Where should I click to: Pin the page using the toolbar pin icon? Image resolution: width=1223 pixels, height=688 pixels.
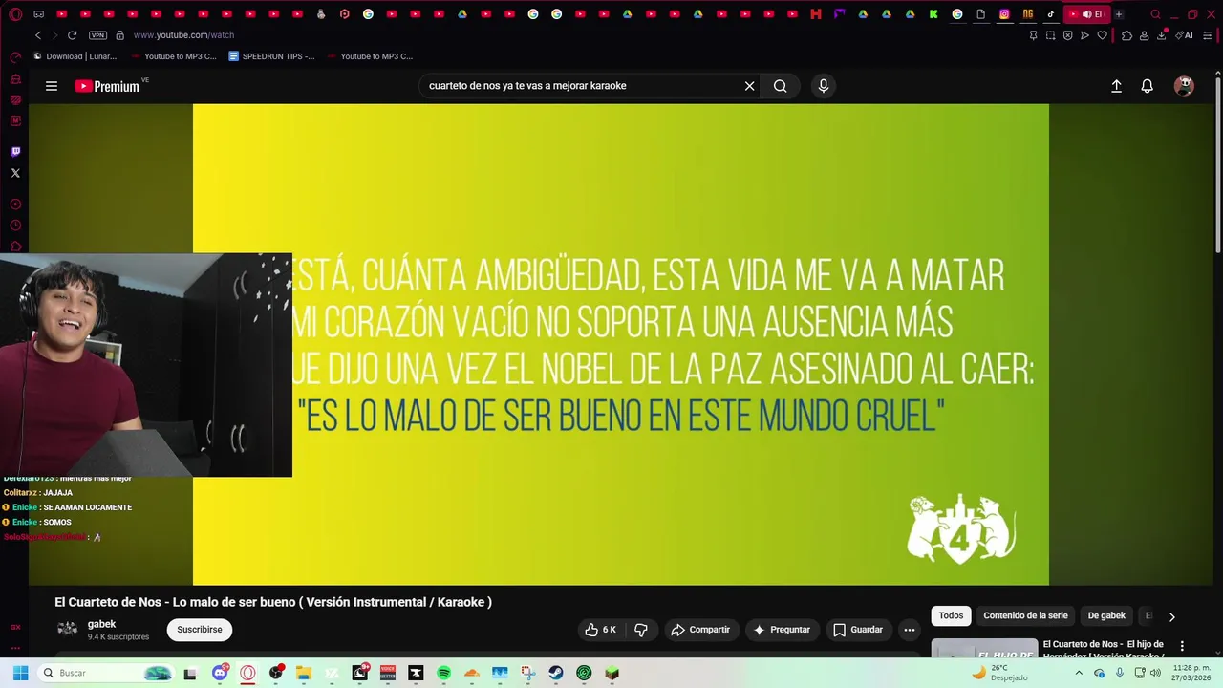click(1033, 35)
